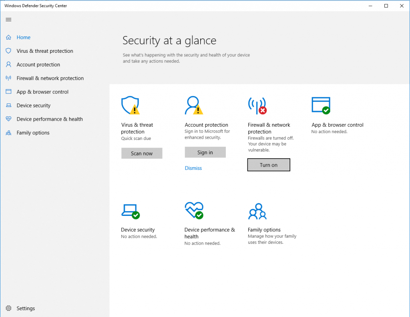Image resolution: width=410 pixels, height=317 pixels.
Task: Click the window icon for App & browser control sidebar
Action: tap(8, 92)
